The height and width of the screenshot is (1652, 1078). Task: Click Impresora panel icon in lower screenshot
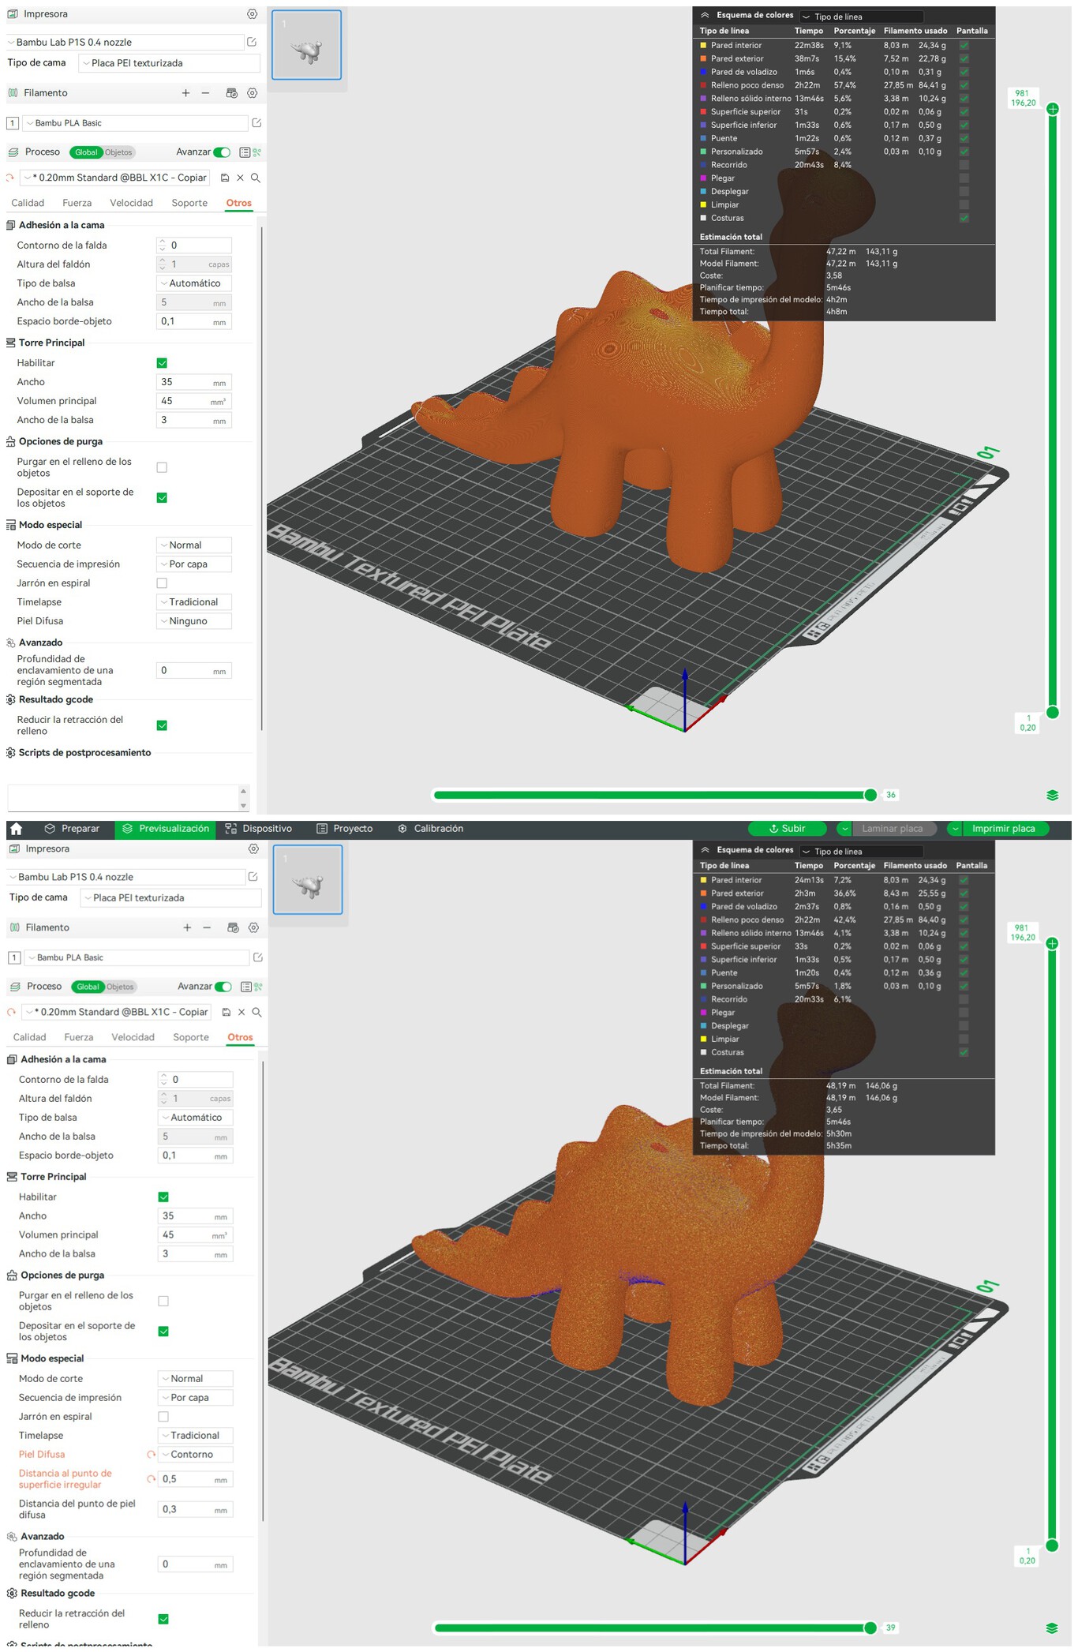click(x=13, y=848)
